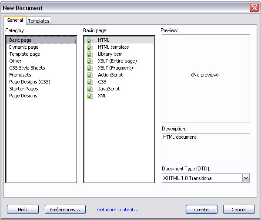The height and width of the screenshot is (220, 261).
Task: Select Dynamic page category
Action: coord(24,47)
